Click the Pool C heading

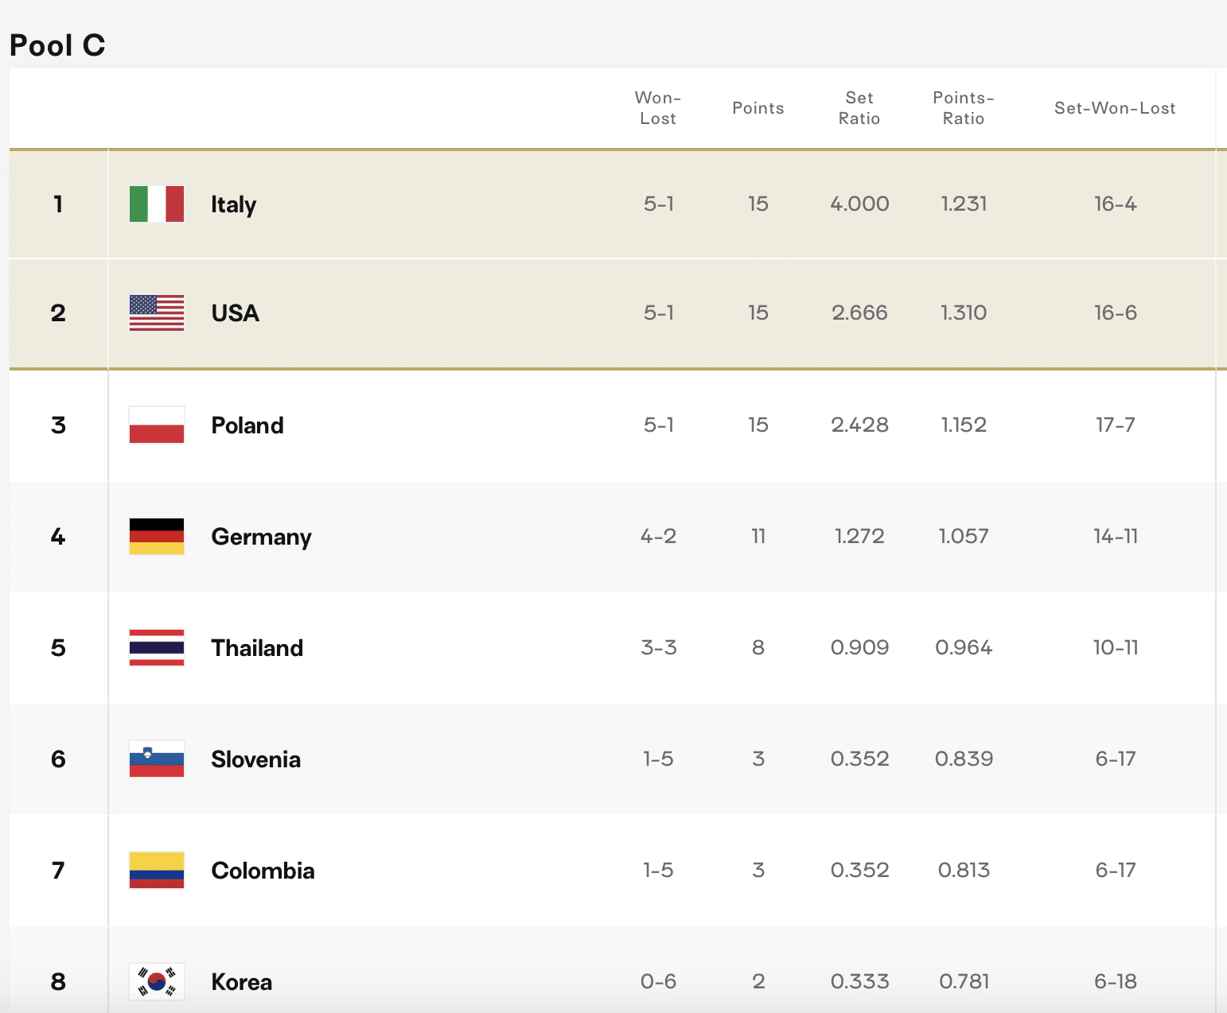pos(57,45)
